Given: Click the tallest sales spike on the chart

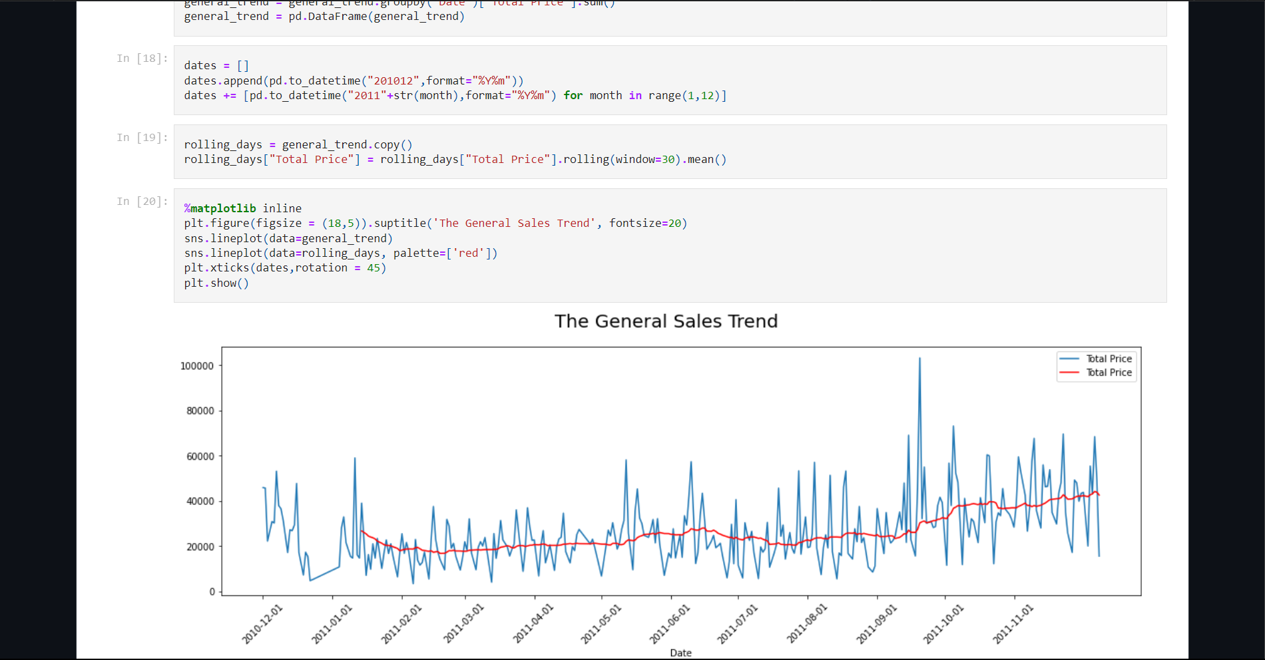Looking at the screenshot, I should (x=919, y=359).
